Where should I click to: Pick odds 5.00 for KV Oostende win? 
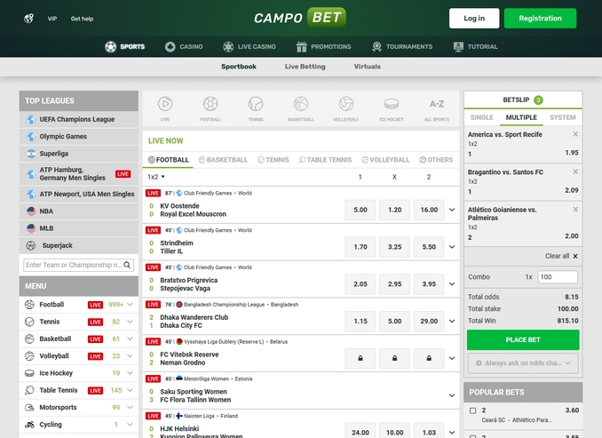[x=360, y=210]
